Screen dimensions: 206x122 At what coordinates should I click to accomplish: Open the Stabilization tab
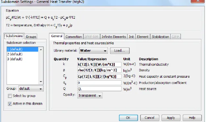[x=160, y=37]
